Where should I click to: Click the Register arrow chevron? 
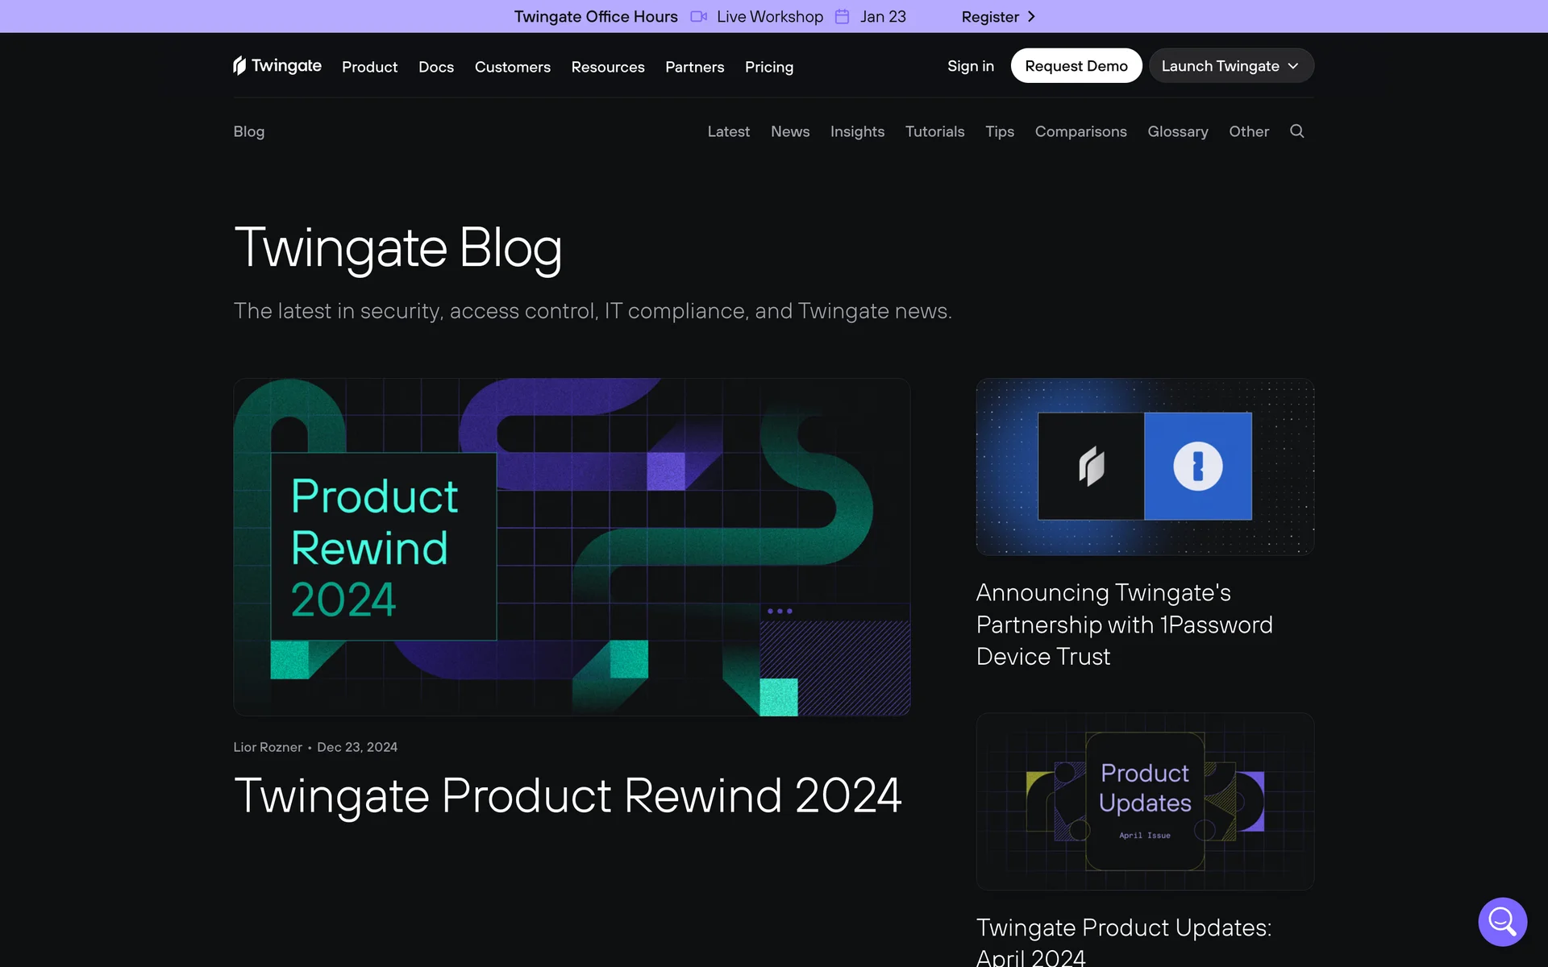(1031, 17)
